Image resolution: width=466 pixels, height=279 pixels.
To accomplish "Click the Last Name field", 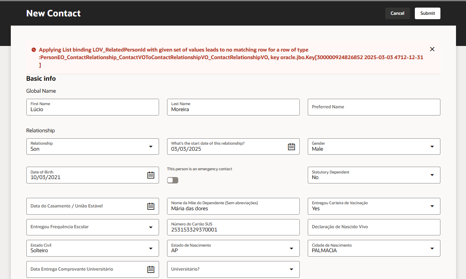I will tap(233, 107).
